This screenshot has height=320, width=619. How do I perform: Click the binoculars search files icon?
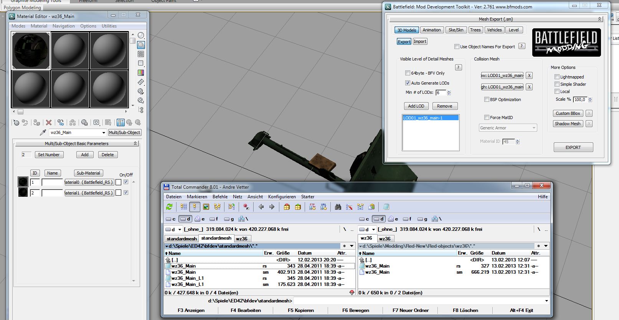[x=338, y=207]
